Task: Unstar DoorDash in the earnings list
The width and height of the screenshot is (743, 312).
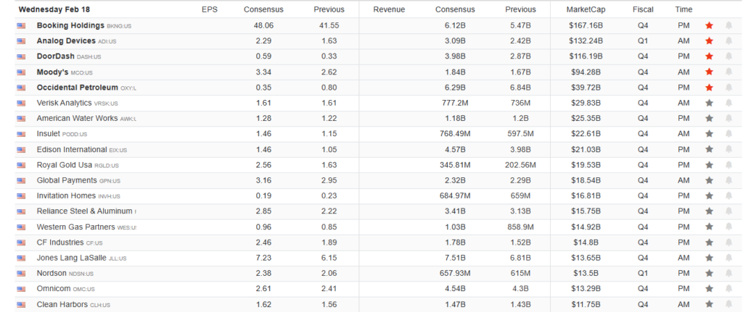Action: coord(709,56)
